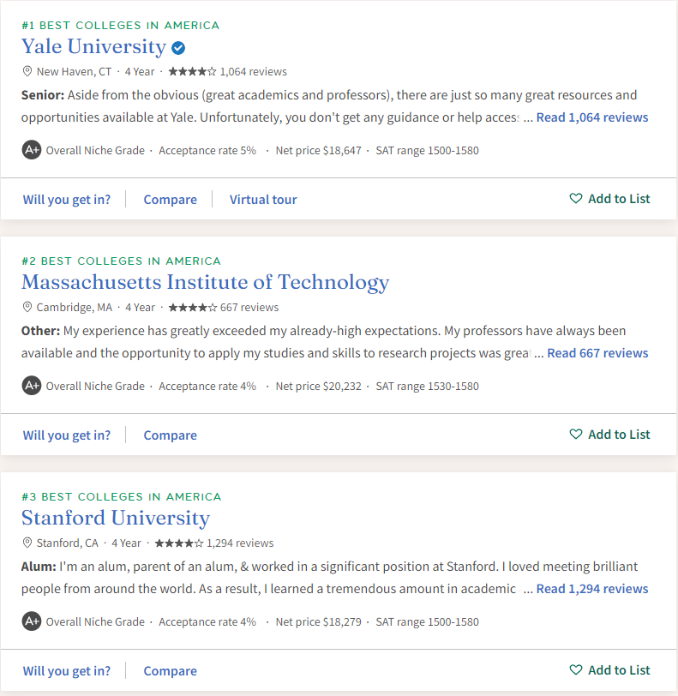Click the heart icon on Yale's Add to List
Screen dimensions: 678x696
(576, 198)
